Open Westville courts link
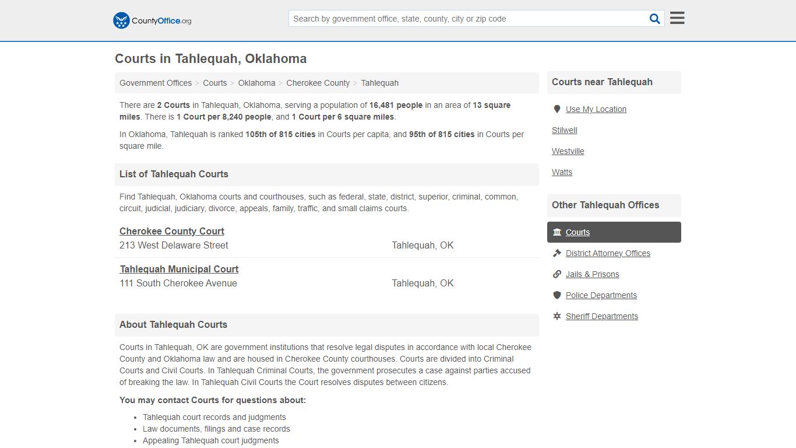The width and height of the screenshot is (796, 448). [x=568, y=151]
